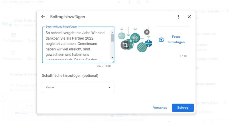Click the left carousel arrow behind dialog

[3, 96]
